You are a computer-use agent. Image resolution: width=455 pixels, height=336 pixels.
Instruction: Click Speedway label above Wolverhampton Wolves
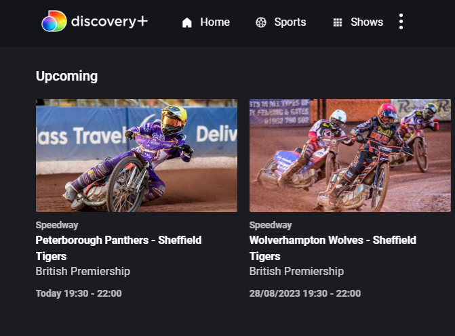tap(271, 225)
